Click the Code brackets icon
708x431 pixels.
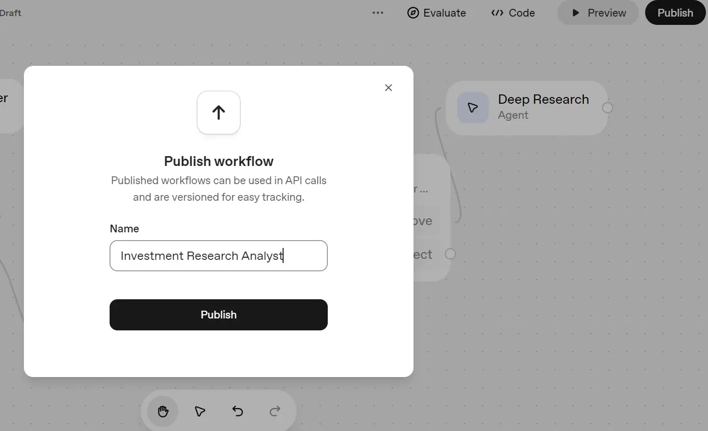pyautogui.click(x=497, y=12)
